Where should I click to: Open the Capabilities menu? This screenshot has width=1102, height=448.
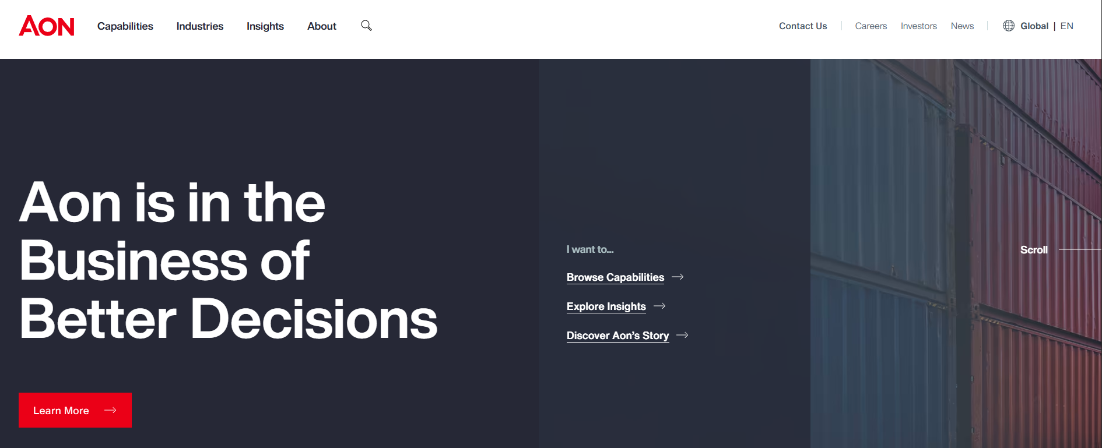[125, 26]
